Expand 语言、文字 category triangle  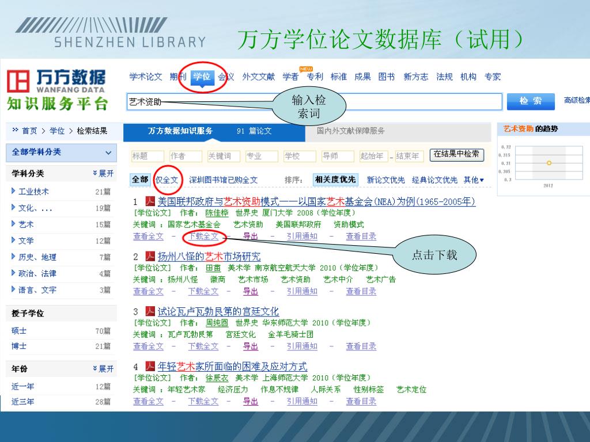[x=14, y=289]
